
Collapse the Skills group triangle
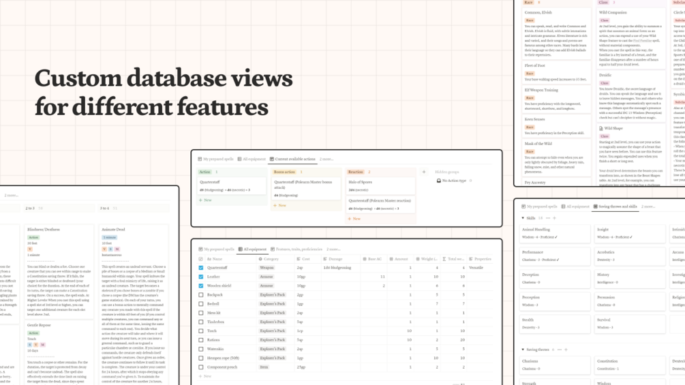point(523,218)
